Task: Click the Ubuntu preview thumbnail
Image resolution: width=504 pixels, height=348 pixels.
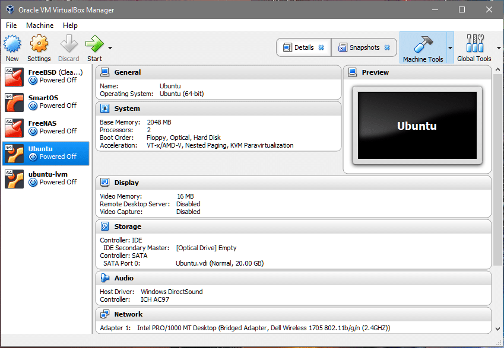Action: pyautogui.click(x=417, y=126)
